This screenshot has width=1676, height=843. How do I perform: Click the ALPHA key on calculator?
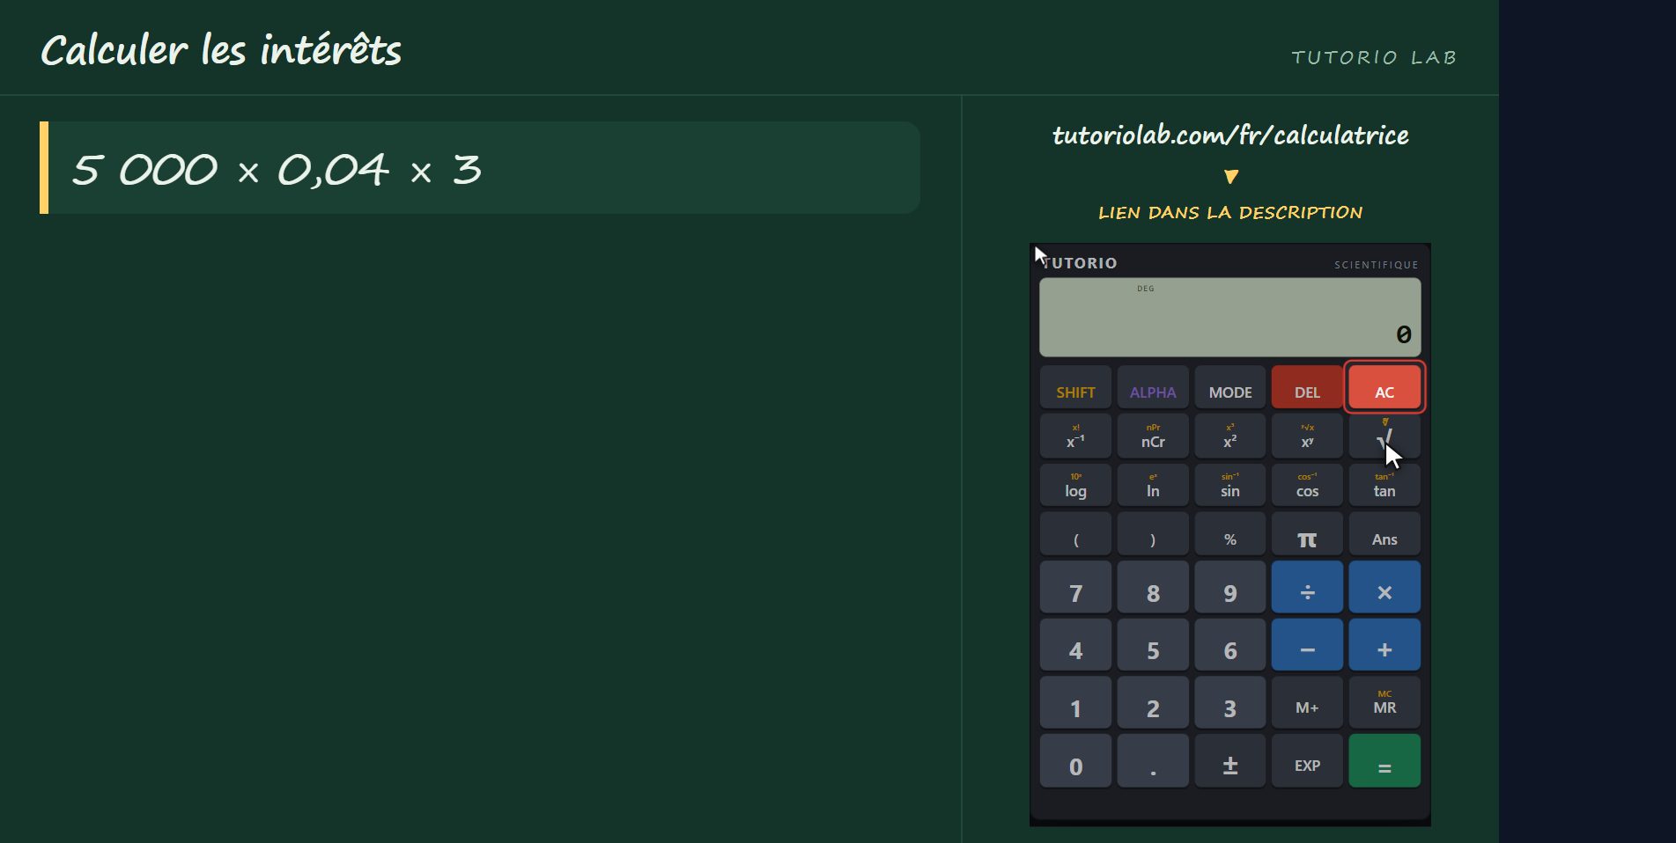(1153, 388)
